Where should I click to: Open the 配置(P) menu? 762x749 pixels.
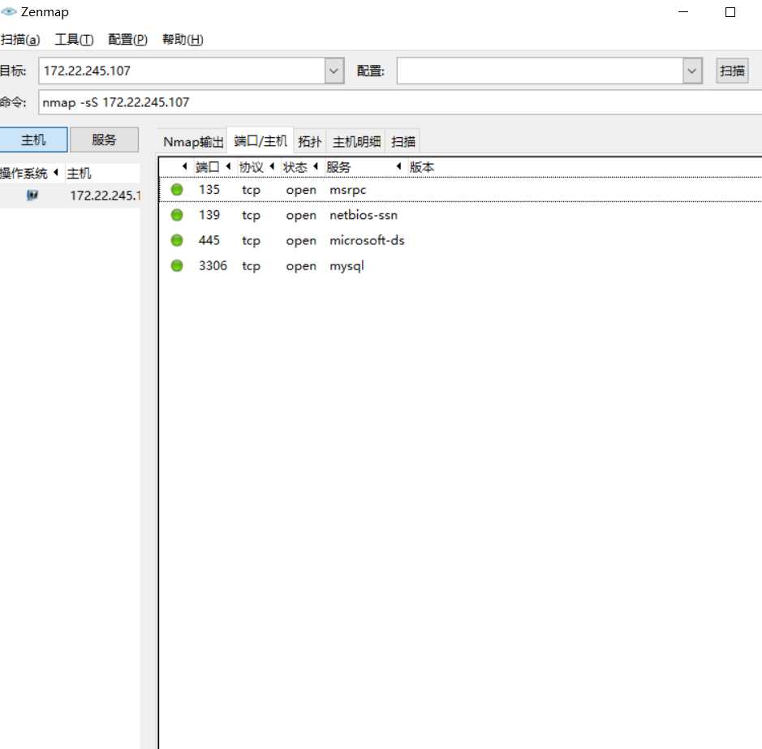pyautogui.click(x=127, y=40)
